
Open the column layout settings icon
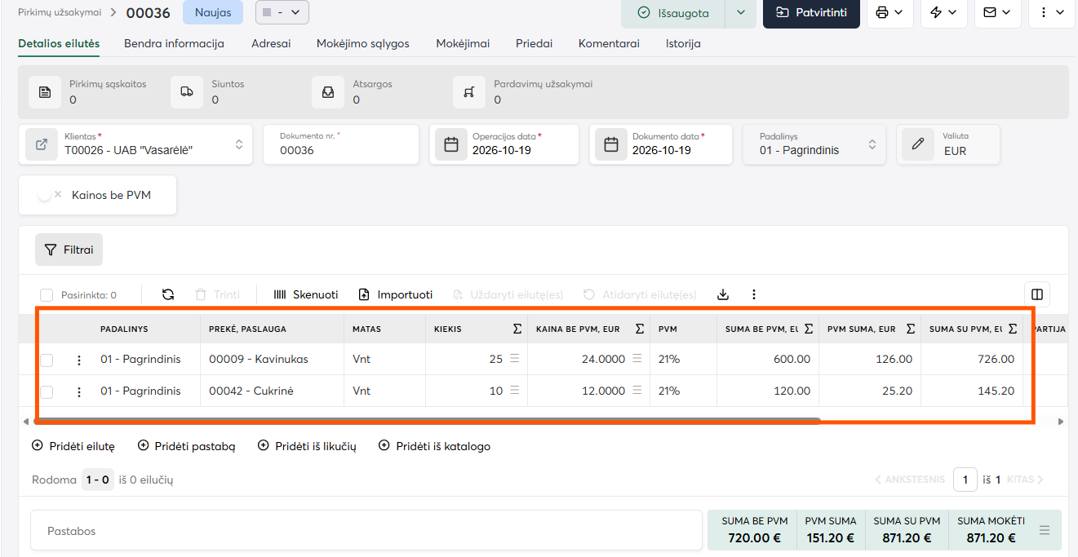coord(1037,294)
